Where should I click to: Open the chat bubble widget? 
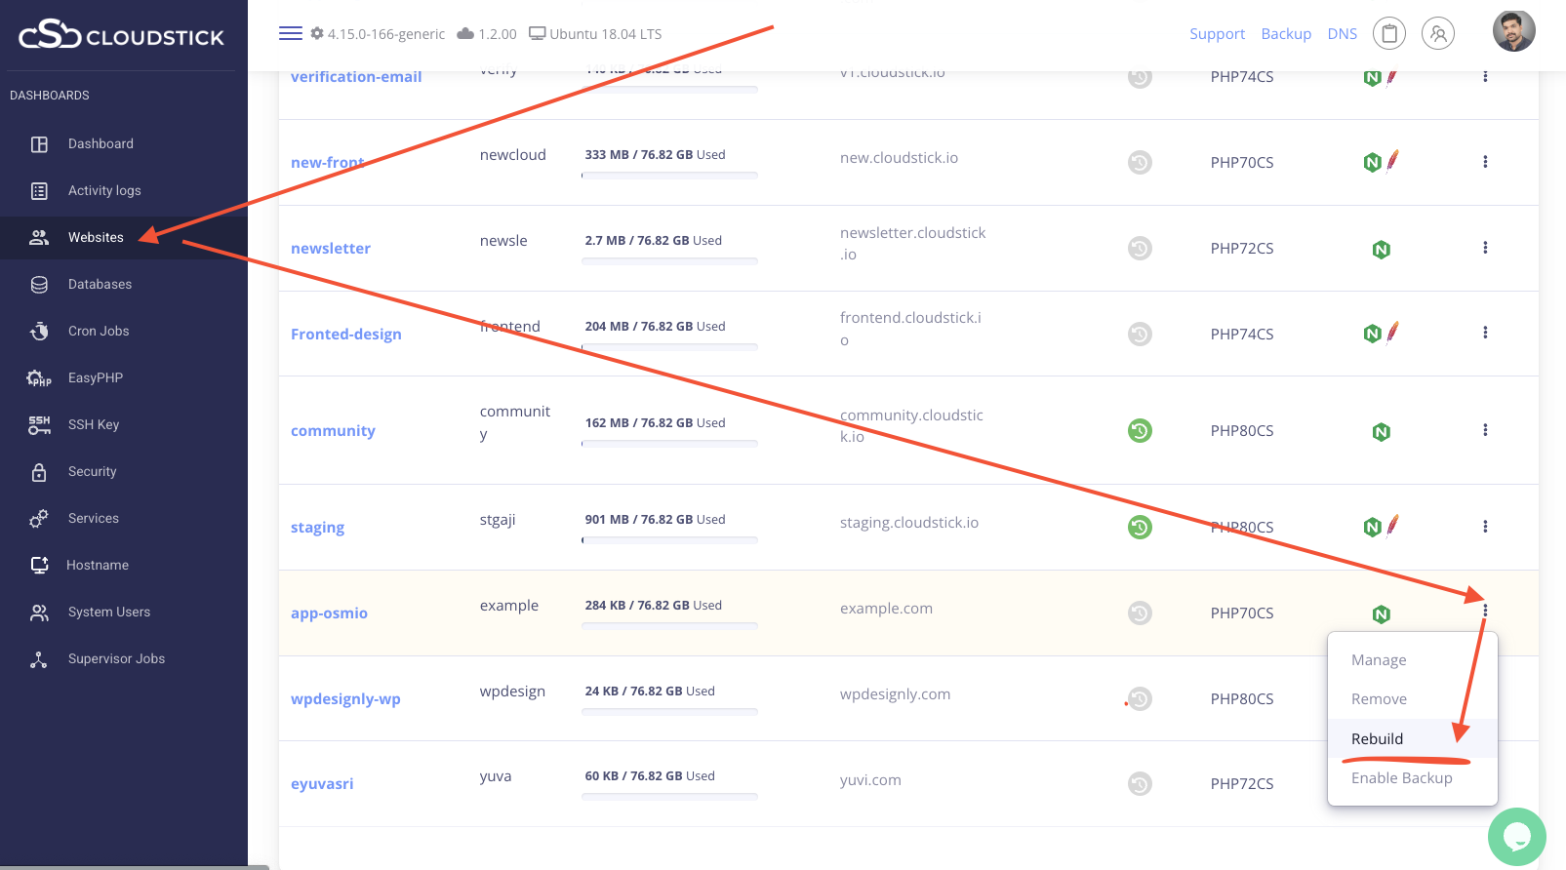point(1516,837)
